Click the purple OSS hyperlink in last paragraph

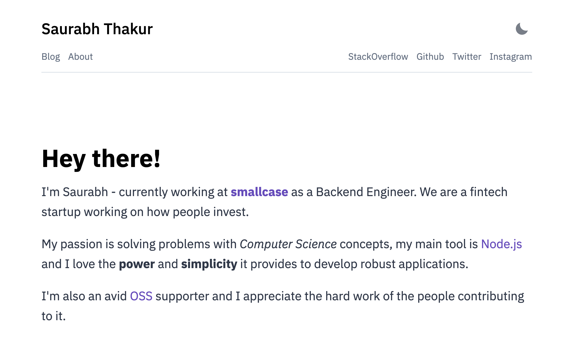click(141, 295)
